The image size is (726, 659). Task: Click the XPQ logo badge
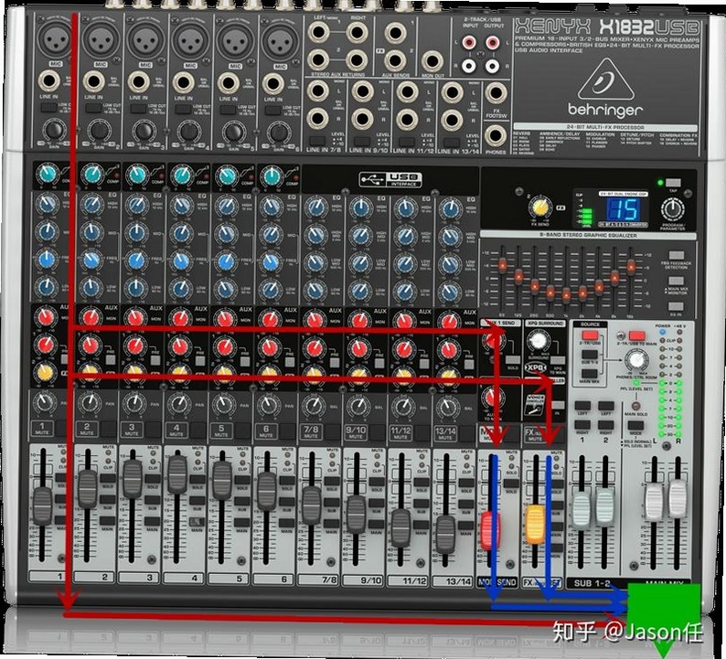click(x=536, y=368)
